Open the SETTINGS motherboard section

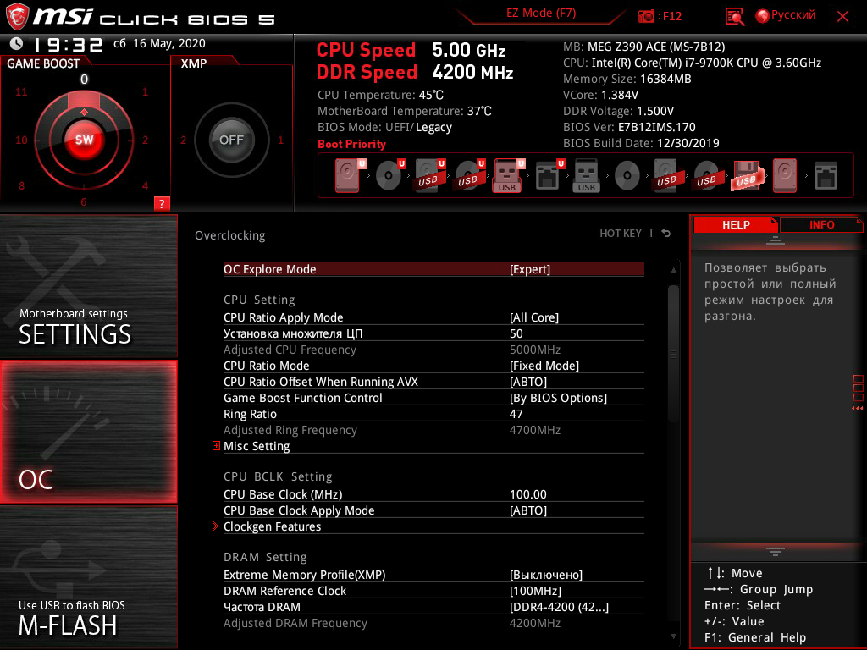point(88,286)
